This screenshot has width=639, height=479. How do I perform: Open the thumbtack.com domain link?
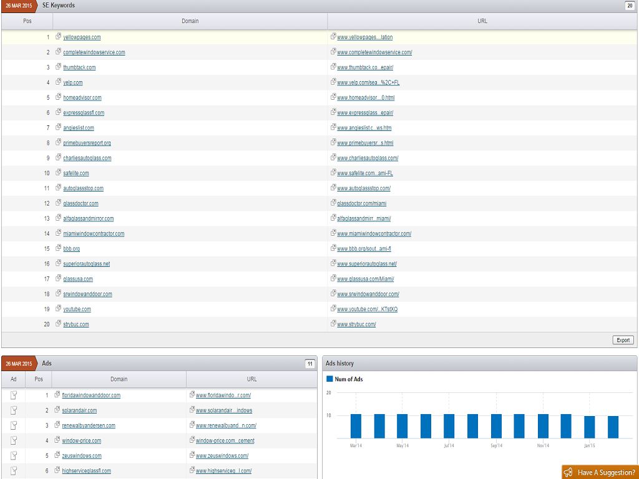[79, 67]
